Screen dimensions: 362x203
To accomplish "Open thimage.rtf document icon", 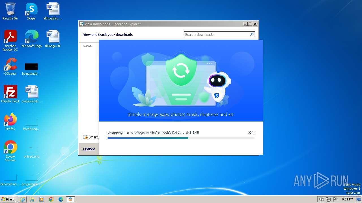I will 53,39.
